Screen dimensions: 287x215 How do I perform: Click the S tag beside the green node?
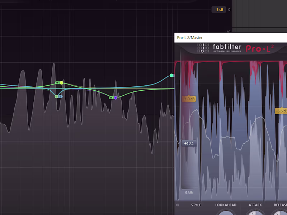pos(61,96)
